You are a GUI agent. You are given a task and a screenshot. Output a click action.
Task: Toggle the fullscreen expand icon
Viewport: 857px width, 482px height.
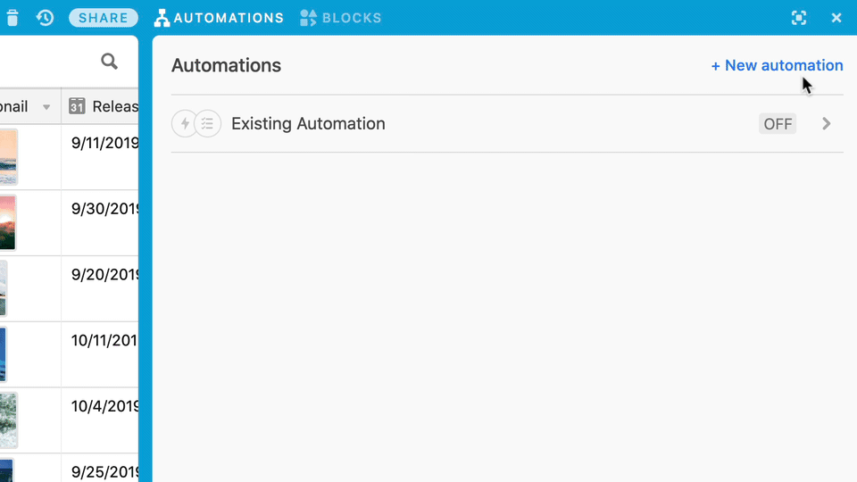(799, 18)
